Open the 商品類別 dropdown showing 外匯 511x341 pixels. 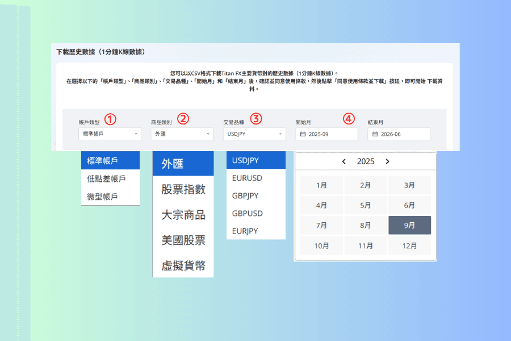(x=182, y=134)
